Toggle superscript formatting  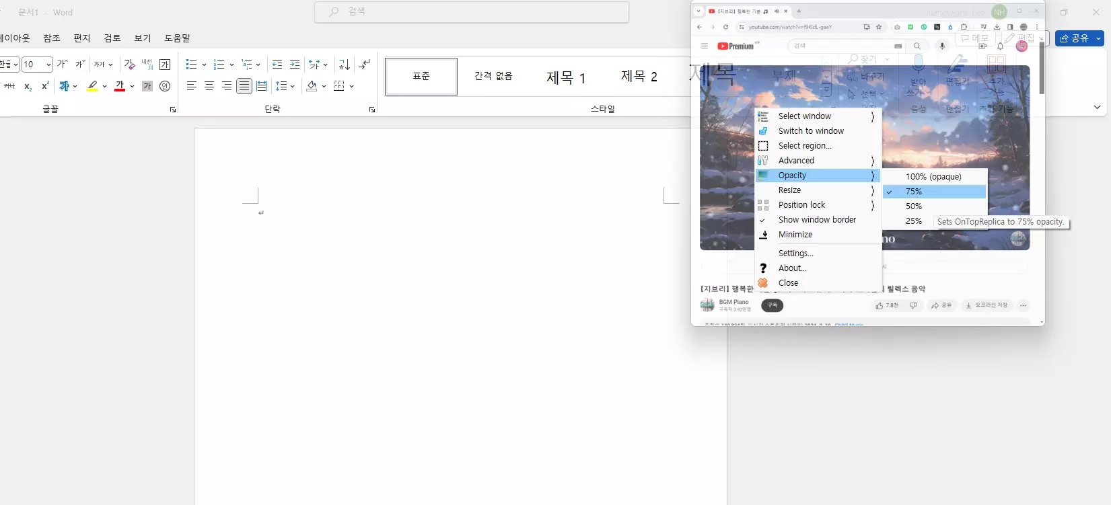pos(45,86)
